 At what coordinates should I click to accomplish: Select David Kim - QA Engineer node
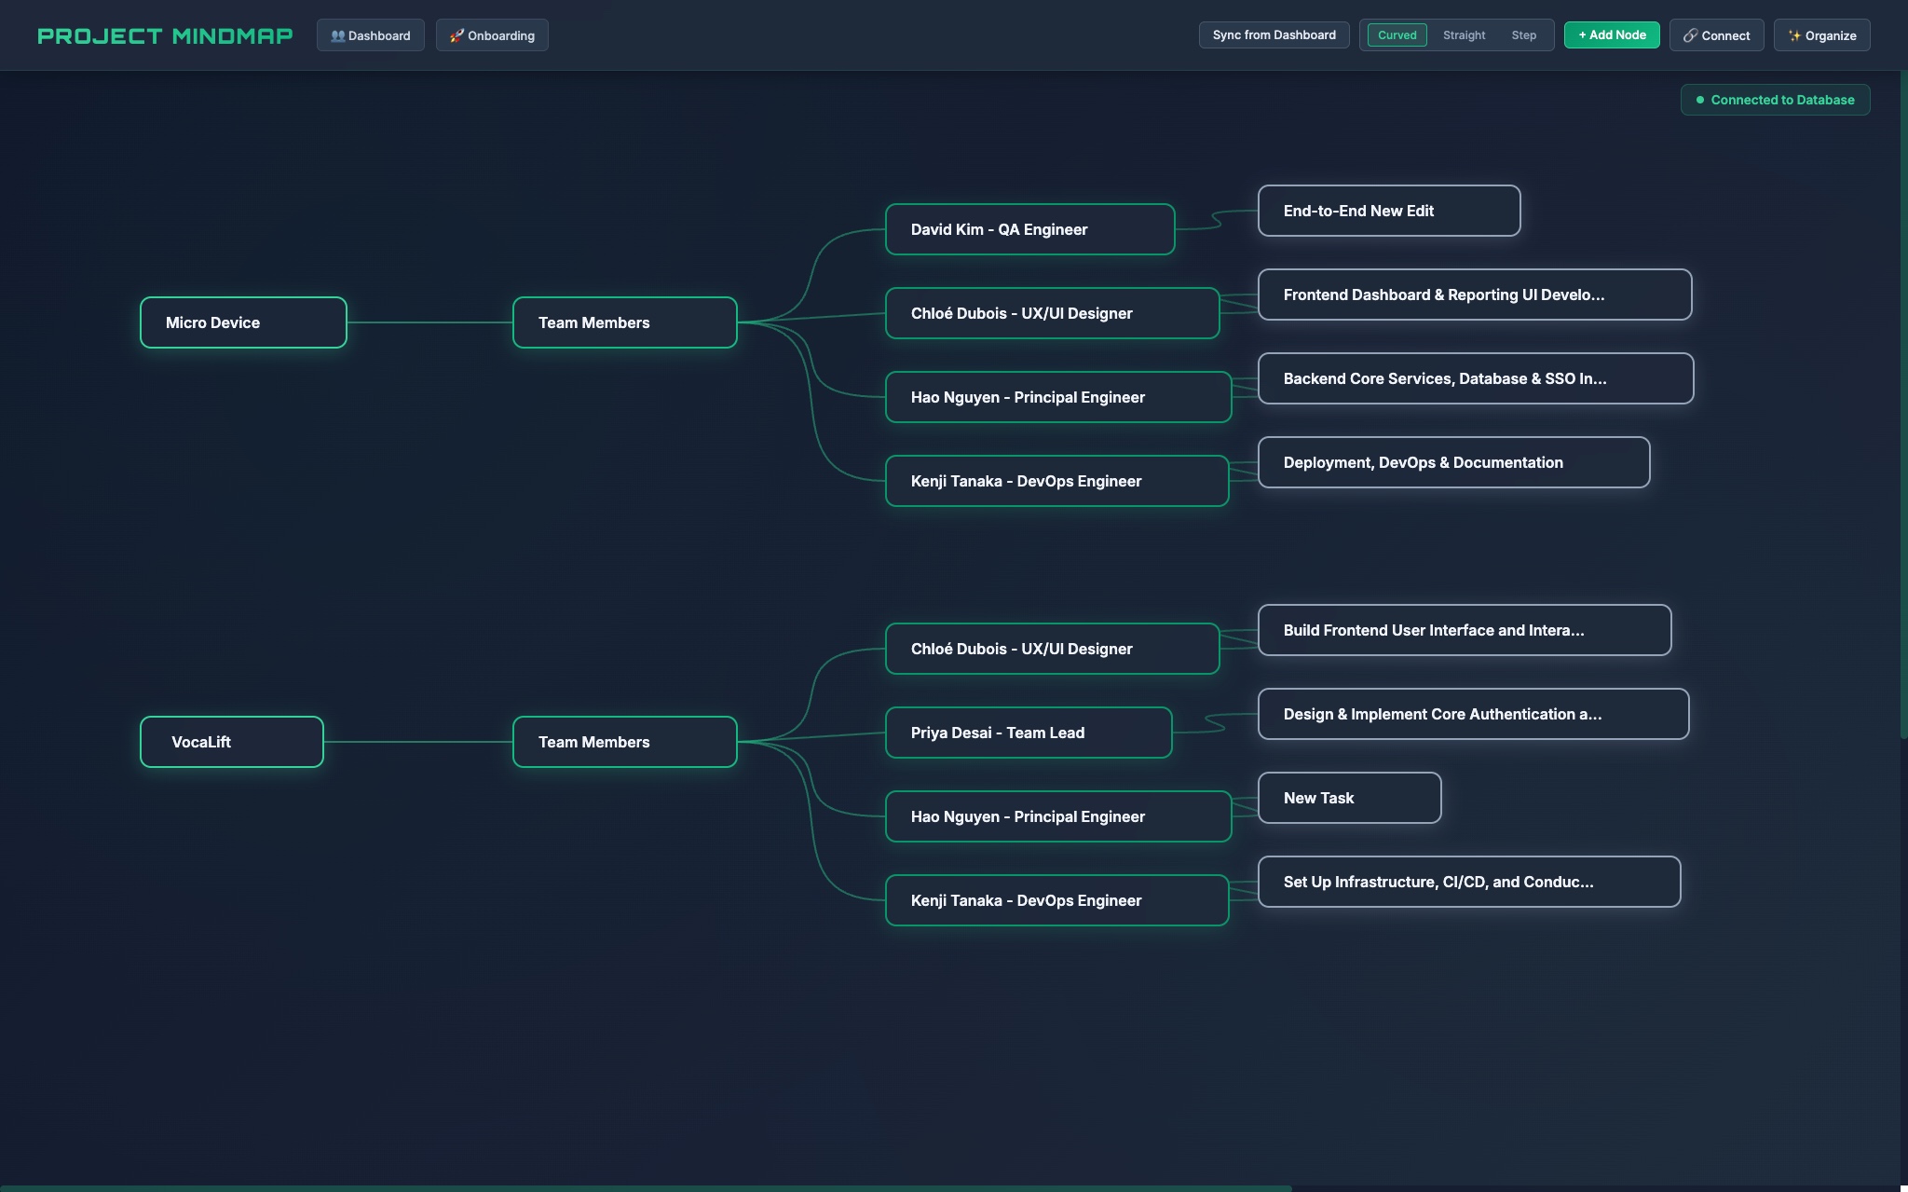click(x=1029, y=229)
